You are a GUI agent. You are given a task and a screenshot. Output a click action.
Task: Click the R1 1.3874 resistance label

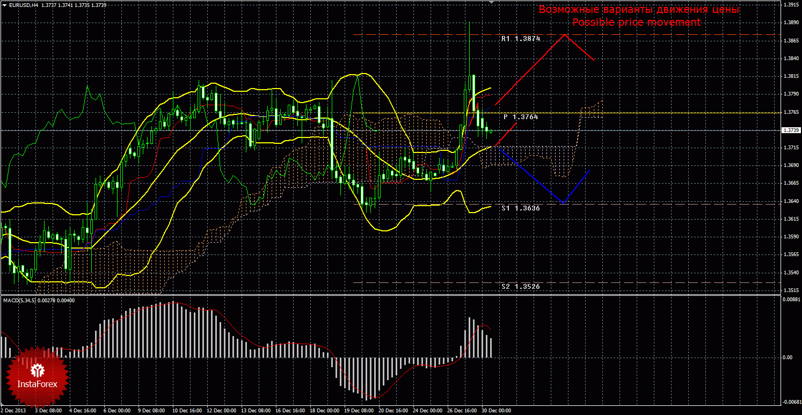click(x=521, y=39)
